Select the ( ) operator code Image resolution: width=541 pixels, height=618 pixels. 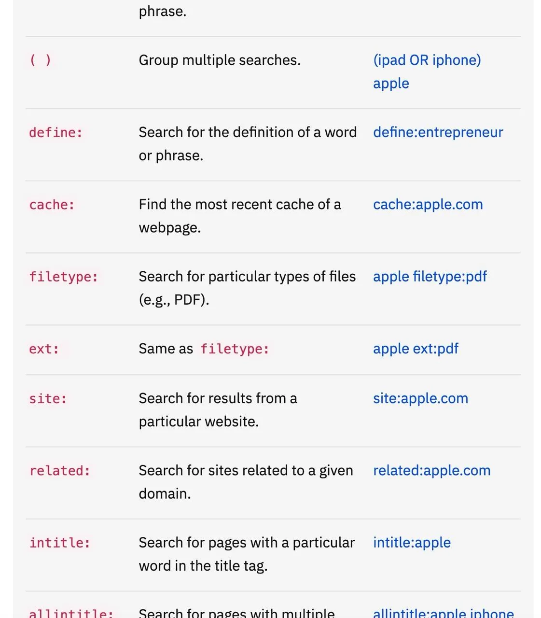[x=41, y=60]
